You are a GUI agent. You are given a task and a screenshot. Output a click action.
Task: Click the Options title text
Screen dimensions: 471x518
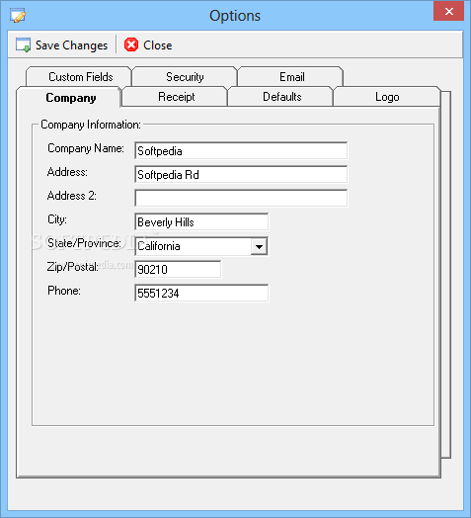pyautogui.click(x=235, y=16)
